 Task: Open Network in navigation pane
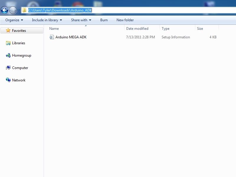(x=19, y=80)
